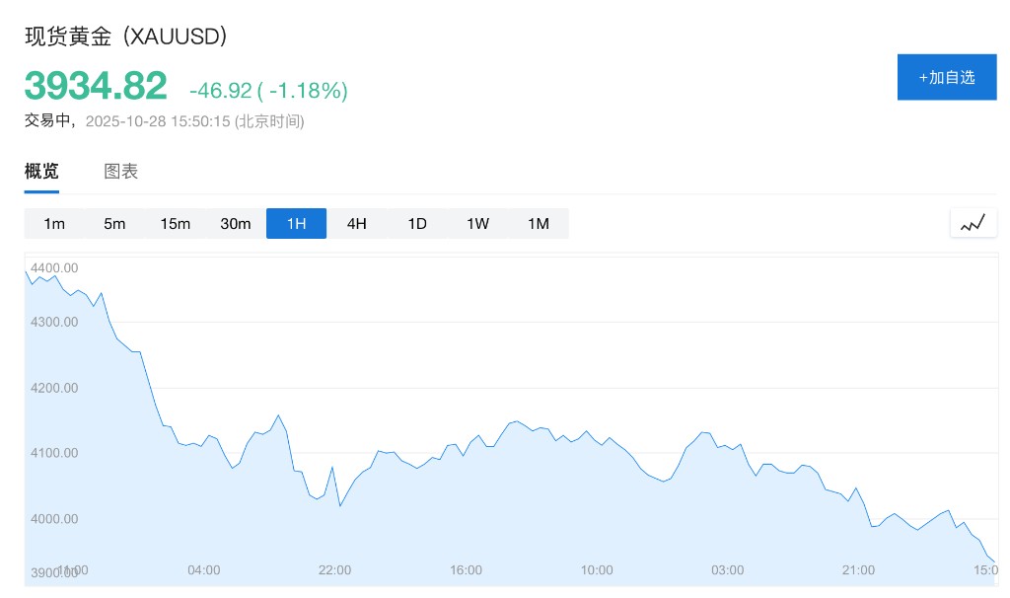Click the line chart style icon
Image resolution: width=1010 pixels, height=598 pixels.
[x=973, y=223]
